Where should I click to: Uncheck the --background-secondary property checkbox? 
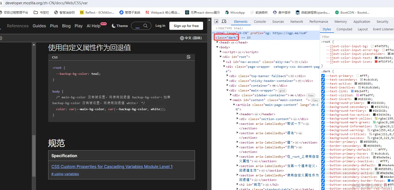(323, 107)
